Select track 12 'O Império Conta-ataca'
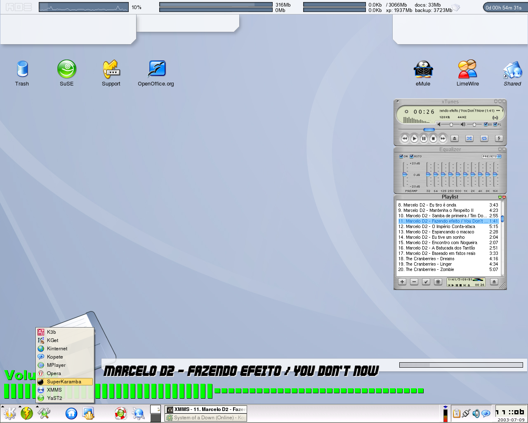This screenshot has height=423, width=528. pyautogui.click(x=448, y=226)
